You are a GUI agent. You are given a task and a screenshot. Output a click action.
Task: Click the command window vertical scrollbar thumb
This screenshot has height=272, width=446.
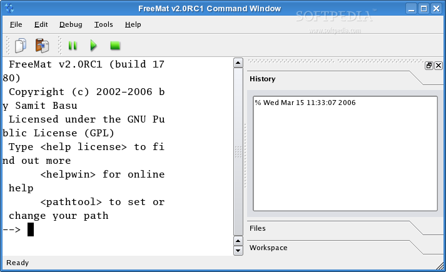(x=238, y=152)
